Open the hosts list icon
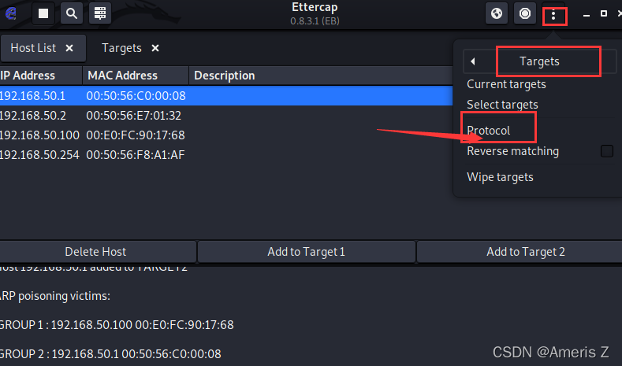Screen dimensions: 622x366 pyautogui.click(x=100, y=13)
